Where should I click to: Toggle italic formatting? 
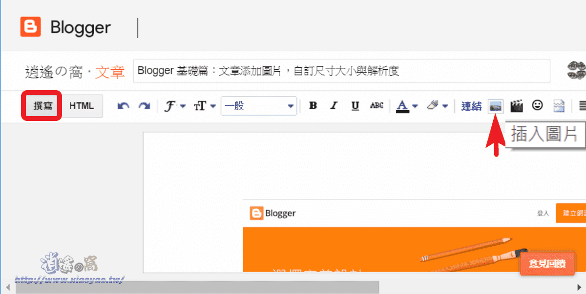coord(334,106)
